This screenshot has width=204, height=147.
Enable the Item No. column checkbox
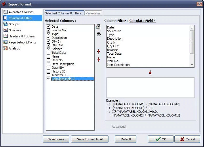[x=48, y=60]
